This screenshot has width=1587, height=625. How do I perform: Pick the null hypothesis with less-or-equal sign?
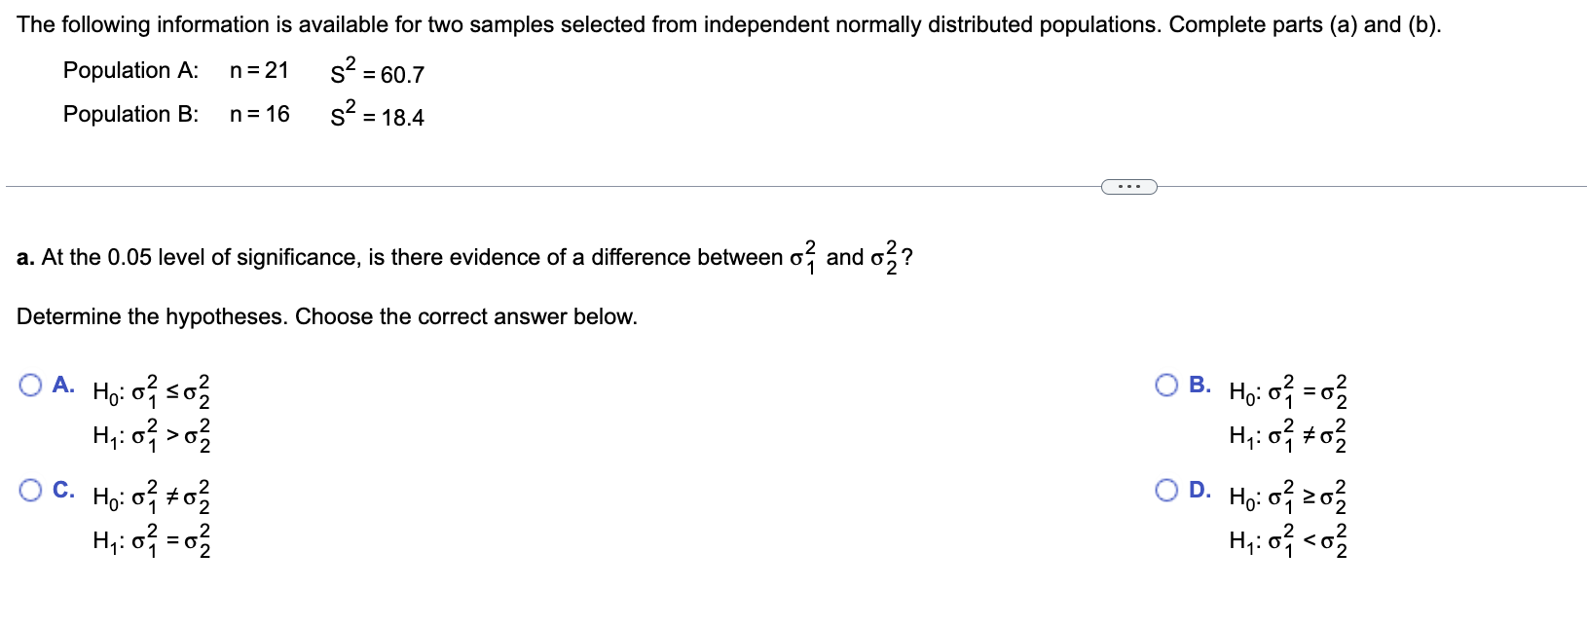(152, 391)
